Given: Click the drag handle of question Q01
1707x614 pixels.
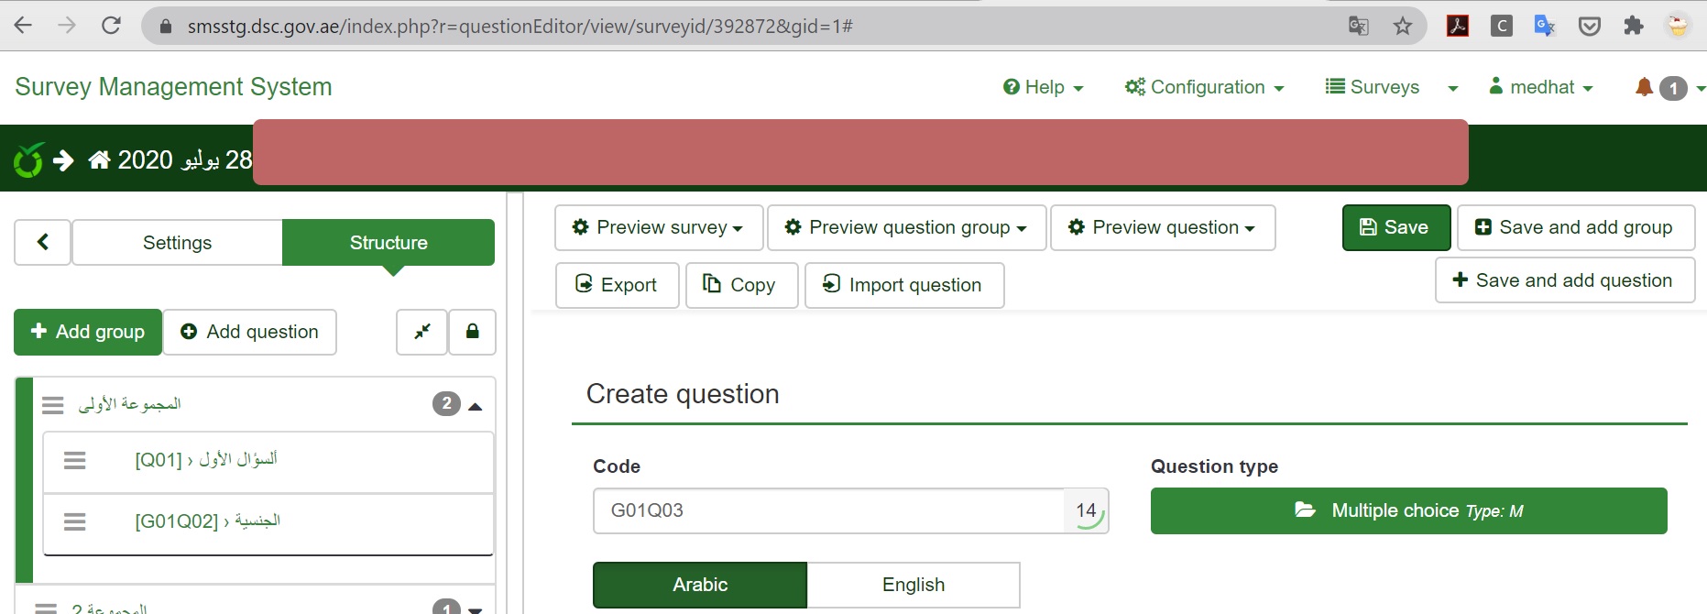Looking at the screenshot, I should (75, 460).
